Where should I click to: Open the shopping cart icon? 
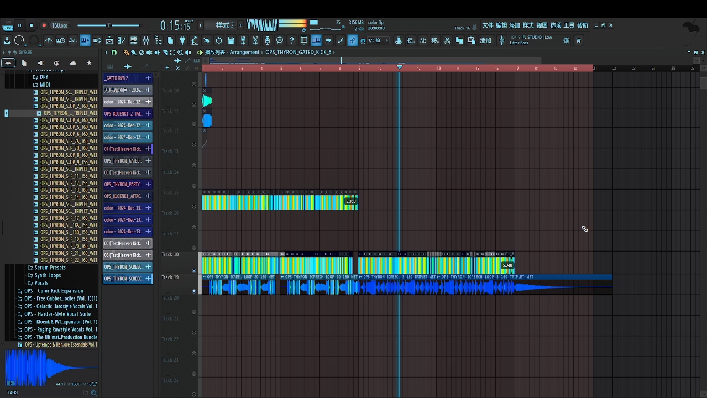579,40
